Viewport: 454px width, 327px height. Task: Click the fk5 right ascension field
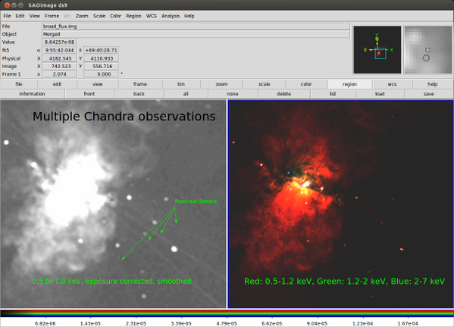coord(59,50)
